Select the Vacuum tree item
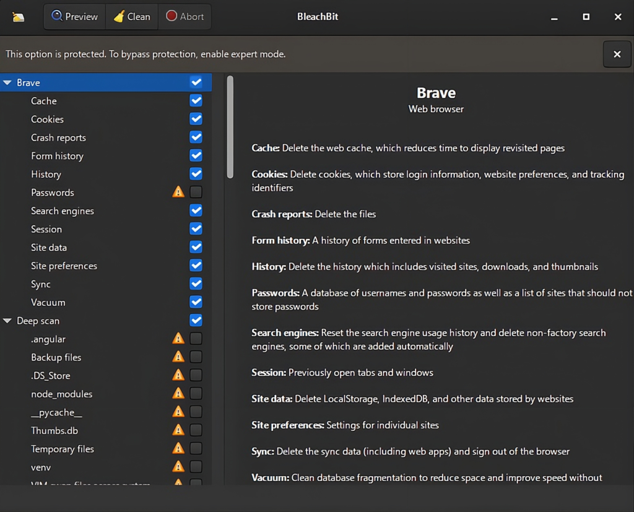Image resolution: width=634 pixels, height=512 pixels. (x=106, y=303)
